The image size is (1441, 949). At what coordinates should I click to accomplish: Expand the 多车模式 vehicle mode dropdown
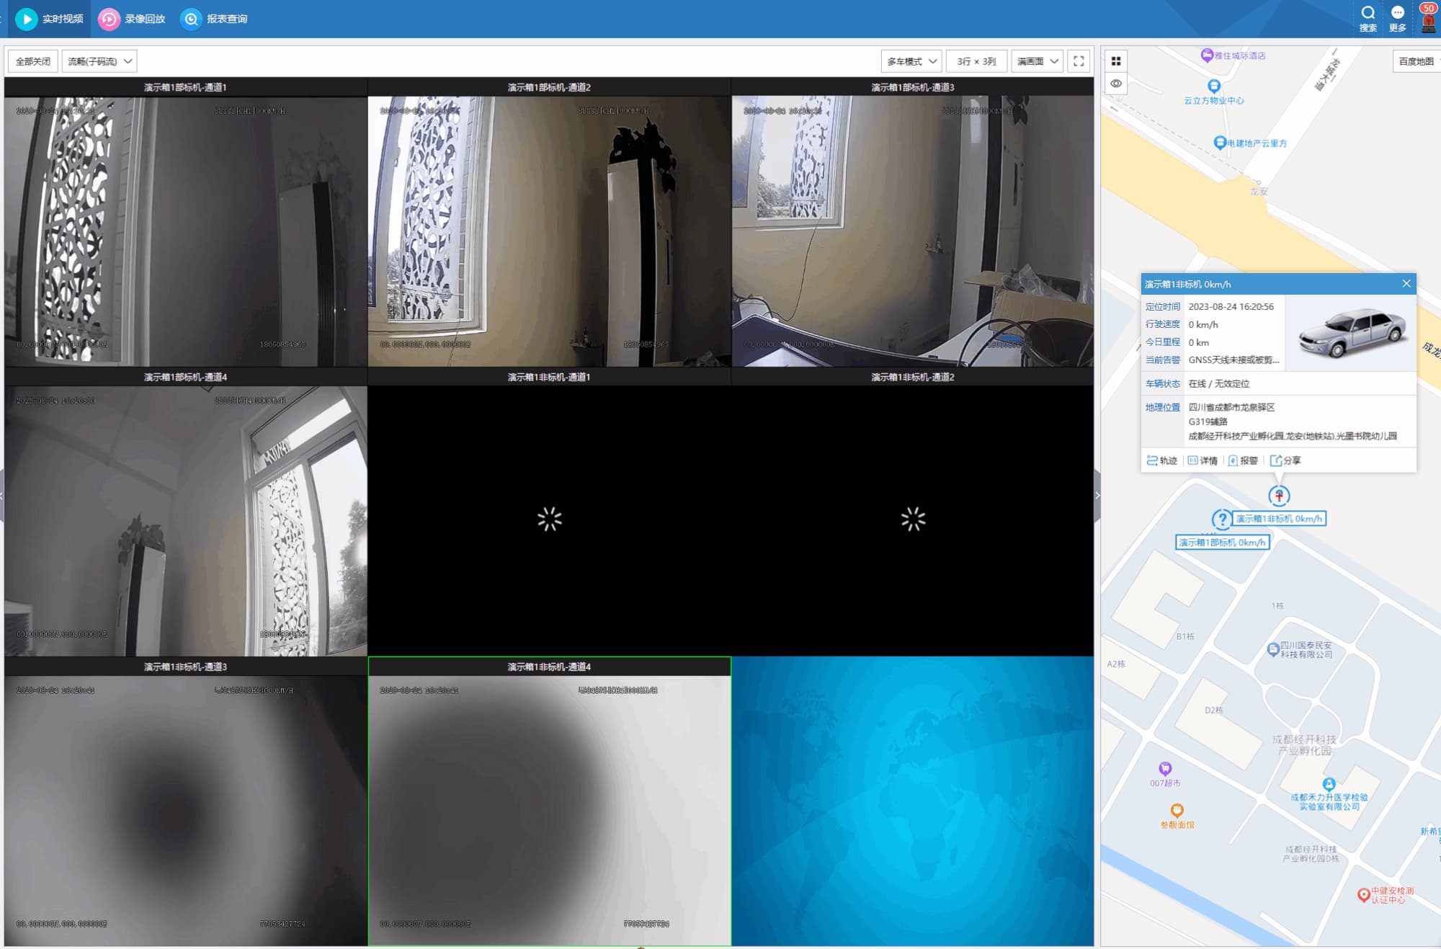pos(911,61)
